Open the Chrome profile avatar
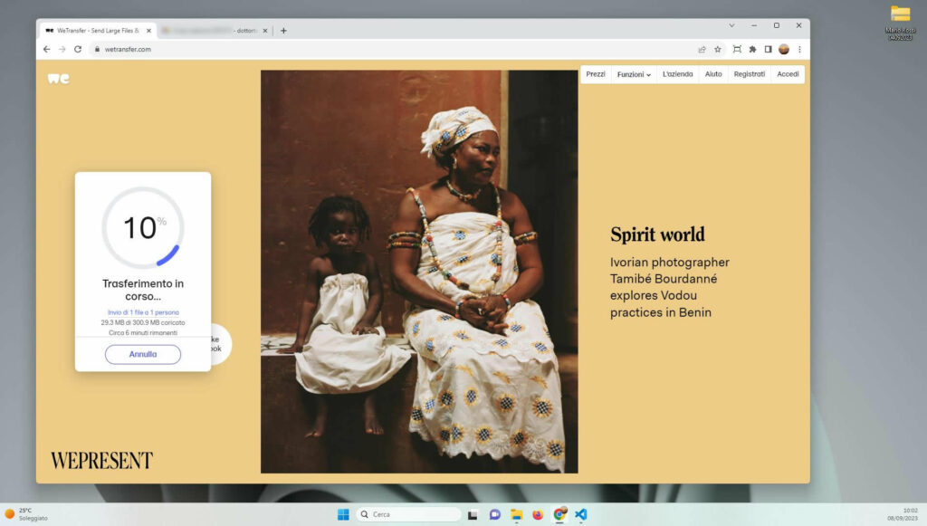Viewport: 927px width, 526px height. coord(784,50)
